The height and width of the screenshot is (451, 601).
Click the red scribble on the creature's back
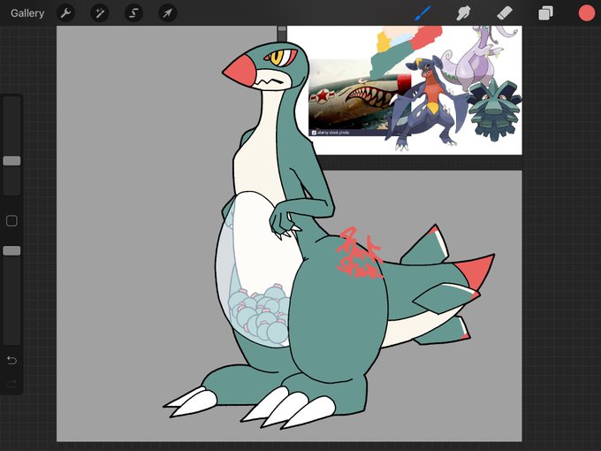pos(360,253)
